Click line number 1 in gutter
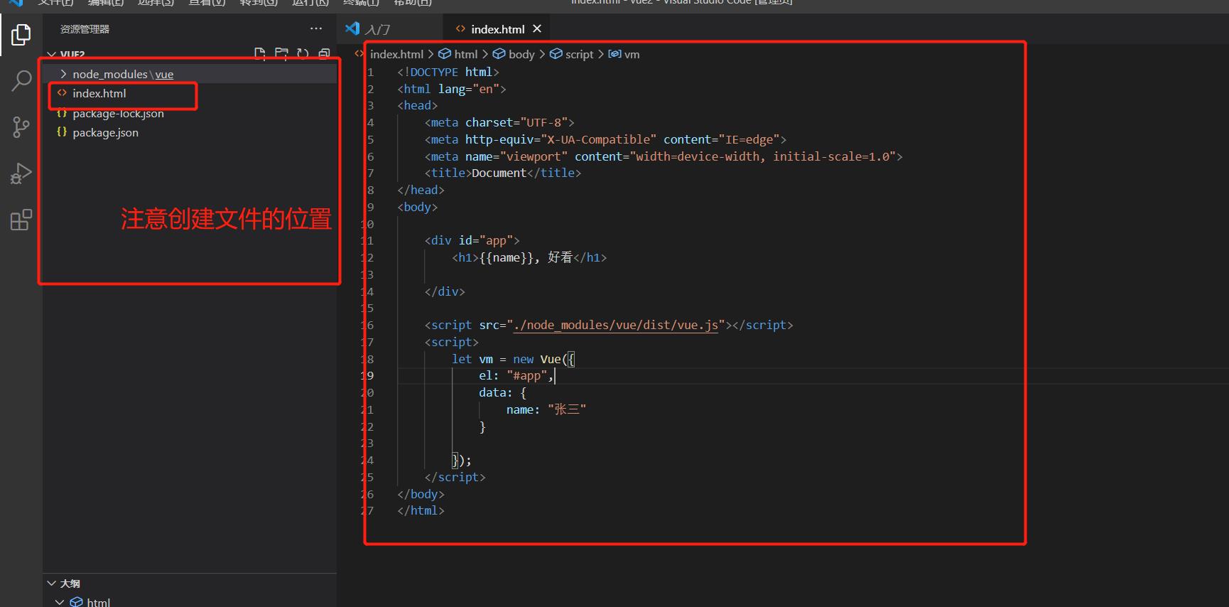The width and height of the screenshot is (1229, 607). (x=370, y=72)
